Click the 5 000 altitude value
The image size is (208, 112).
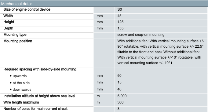click(122, 96)
